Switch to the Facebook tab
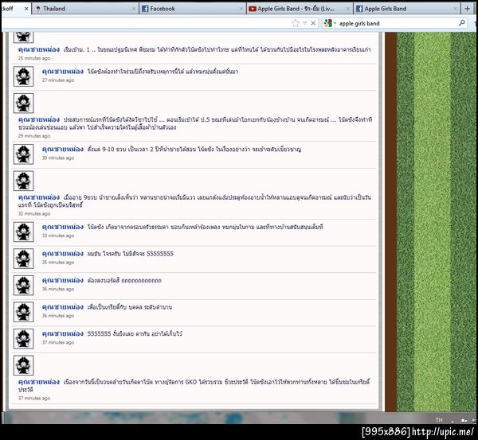This screenshot has width=478, height=440. [193, 9]
